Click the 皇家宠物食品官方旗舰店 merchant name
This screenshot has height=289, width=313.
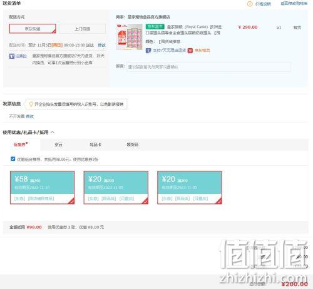148,17
